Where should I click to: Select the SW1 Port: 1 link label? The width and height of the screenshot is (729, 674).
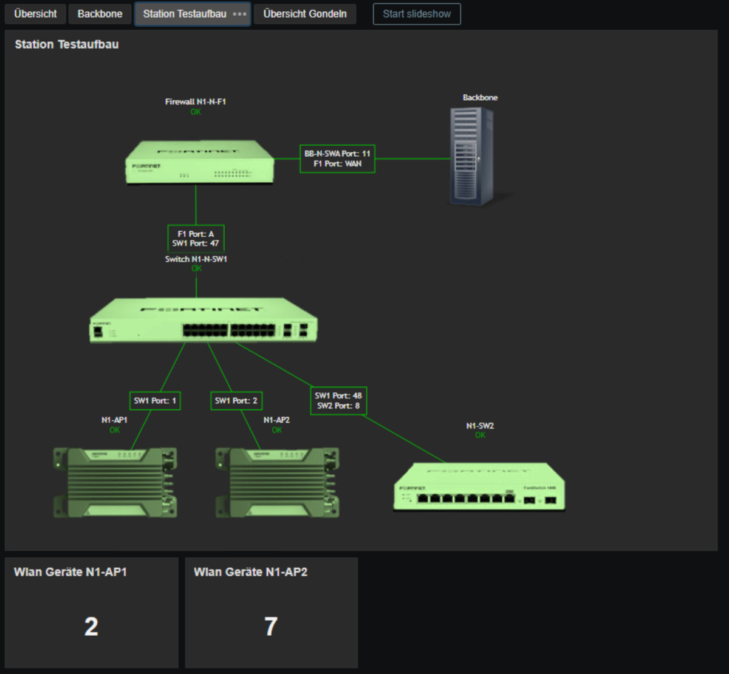[155, 401]
